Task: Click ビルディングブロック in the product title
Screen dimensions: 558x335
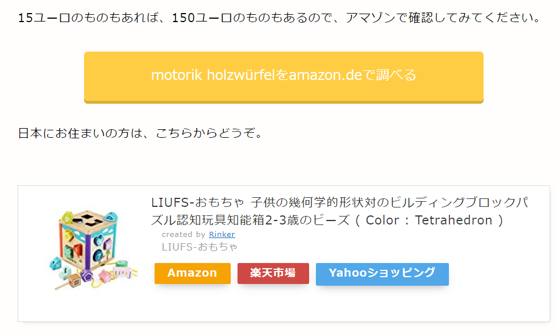Action: click(453, 202)
